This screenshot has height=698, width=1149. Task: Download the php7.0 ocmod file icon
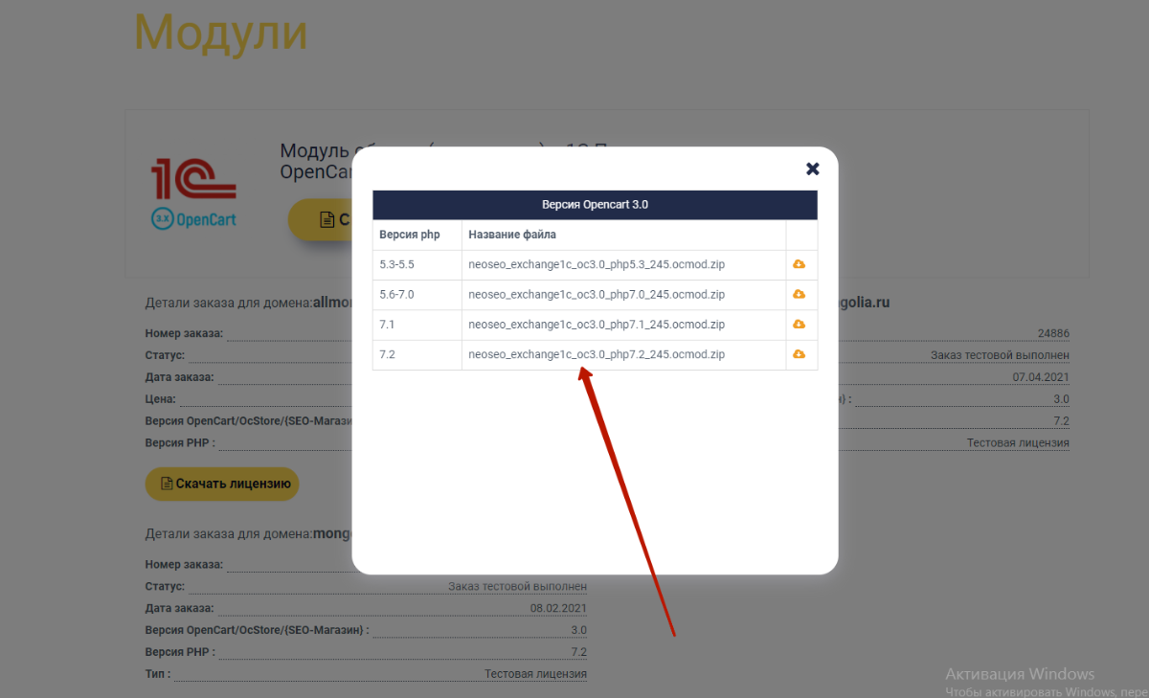click(800, 294)
